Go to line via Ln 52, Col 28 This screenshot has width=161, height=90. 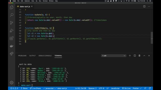(x=80, y=88)
